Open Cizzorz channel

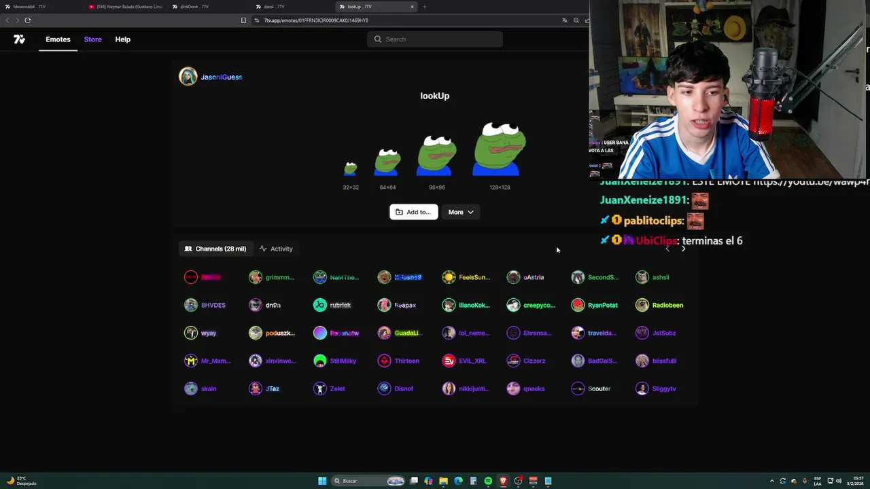[x=527, y=361]
